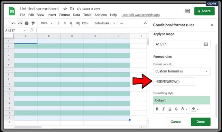
Task: Apply underline in formatting style
Action: coord(170,109)
